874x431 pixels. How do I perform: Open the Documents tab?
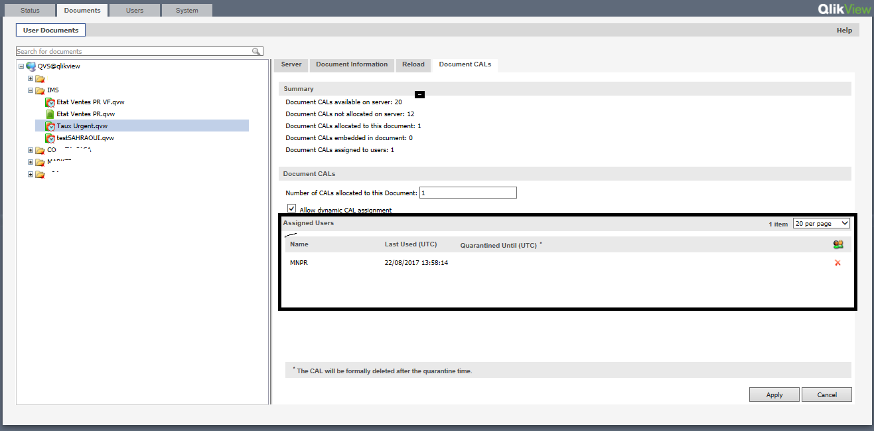pos(82,11)
